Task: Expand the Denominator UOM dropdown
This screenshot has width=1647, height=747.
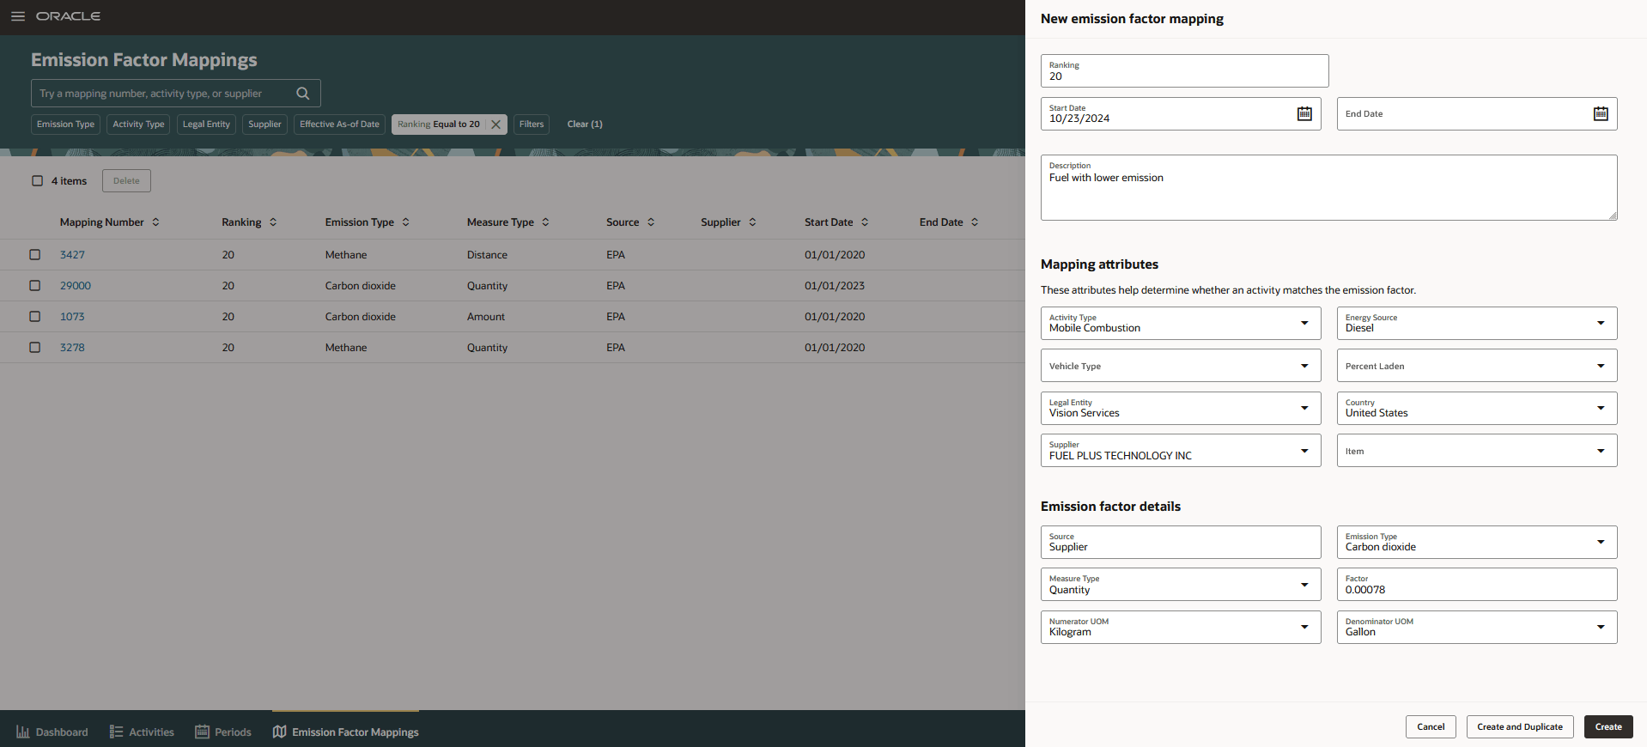Action: point(1600,628)
